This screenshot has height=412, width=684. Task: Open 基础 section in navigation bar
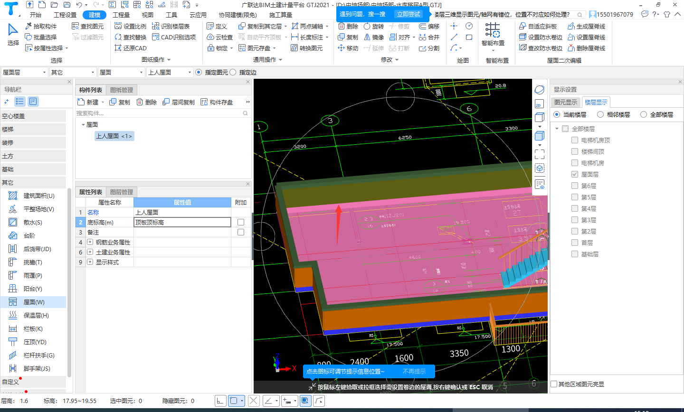click(33, 169)
